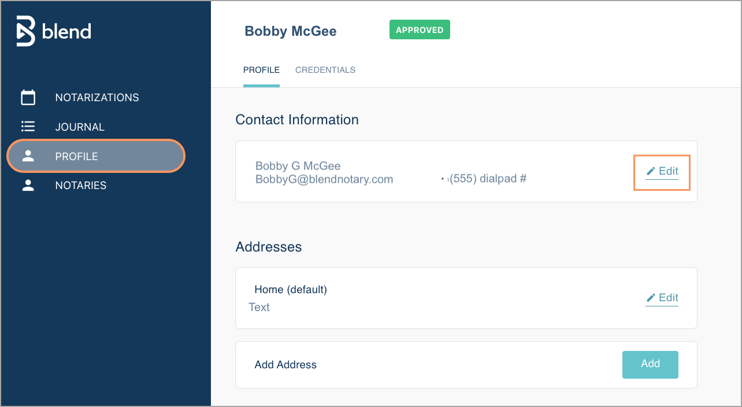Image resolution: width=742 pixels, height=407 pixels.
Task: Click the Add Address row
Action: click(285, 365)
